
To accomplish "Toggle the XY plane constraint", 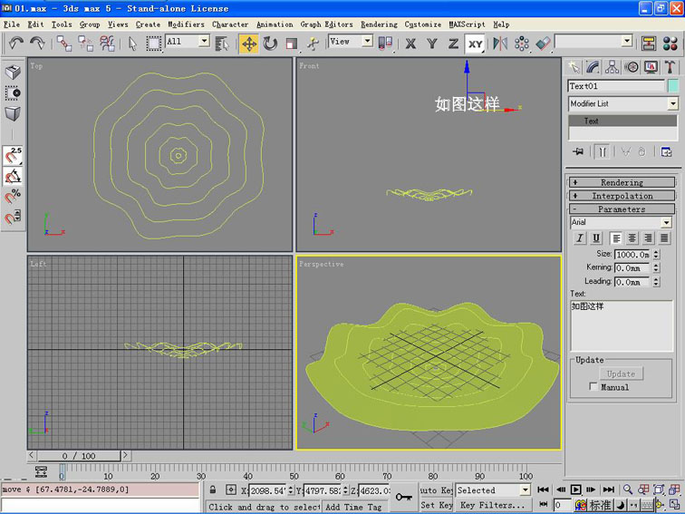I will click(x=475, y=44).
